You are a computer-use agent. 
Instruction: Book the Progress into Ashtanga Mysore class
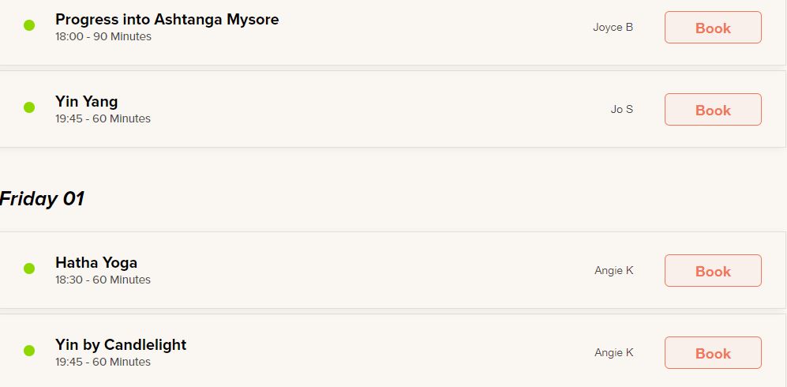tap(713, 28)
